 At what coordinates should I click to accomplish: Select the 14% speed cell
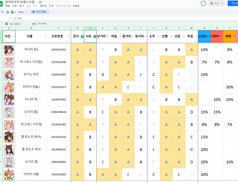[204, 50]
